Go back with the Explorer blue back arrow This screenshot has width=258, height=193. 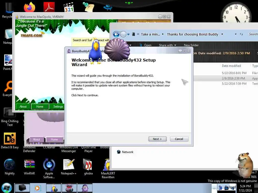[x=116, y=34]
